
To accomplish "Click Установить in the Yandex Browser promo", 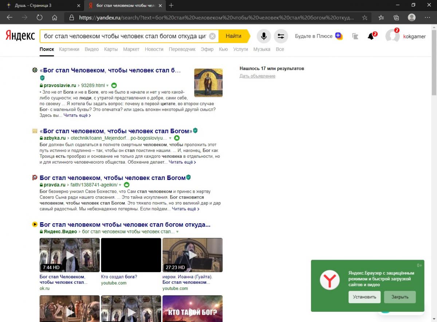I will 364,297.
